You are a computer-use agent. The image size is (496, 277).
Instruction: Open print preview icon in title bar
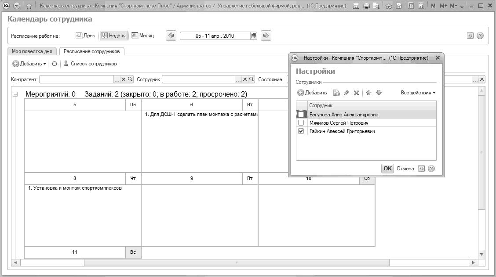(376, 6)
